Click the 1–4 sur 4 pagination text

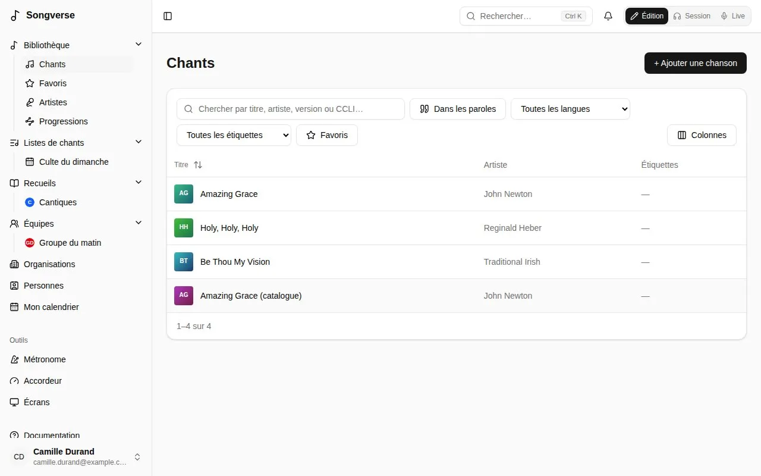(x=194, y=326)
